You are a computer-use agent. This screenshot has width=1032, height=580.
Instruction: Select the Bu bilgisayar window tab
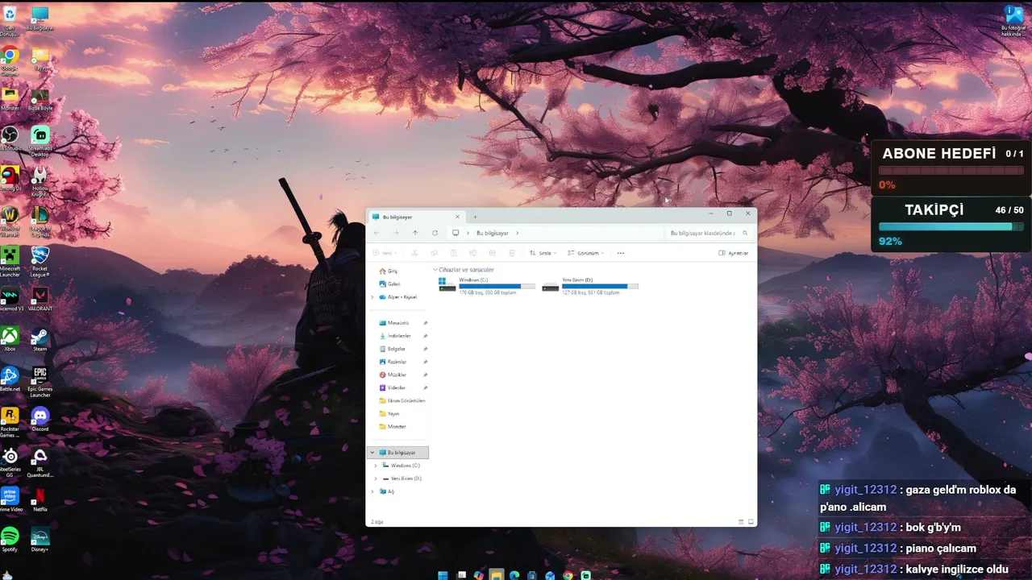pos(415,217)
